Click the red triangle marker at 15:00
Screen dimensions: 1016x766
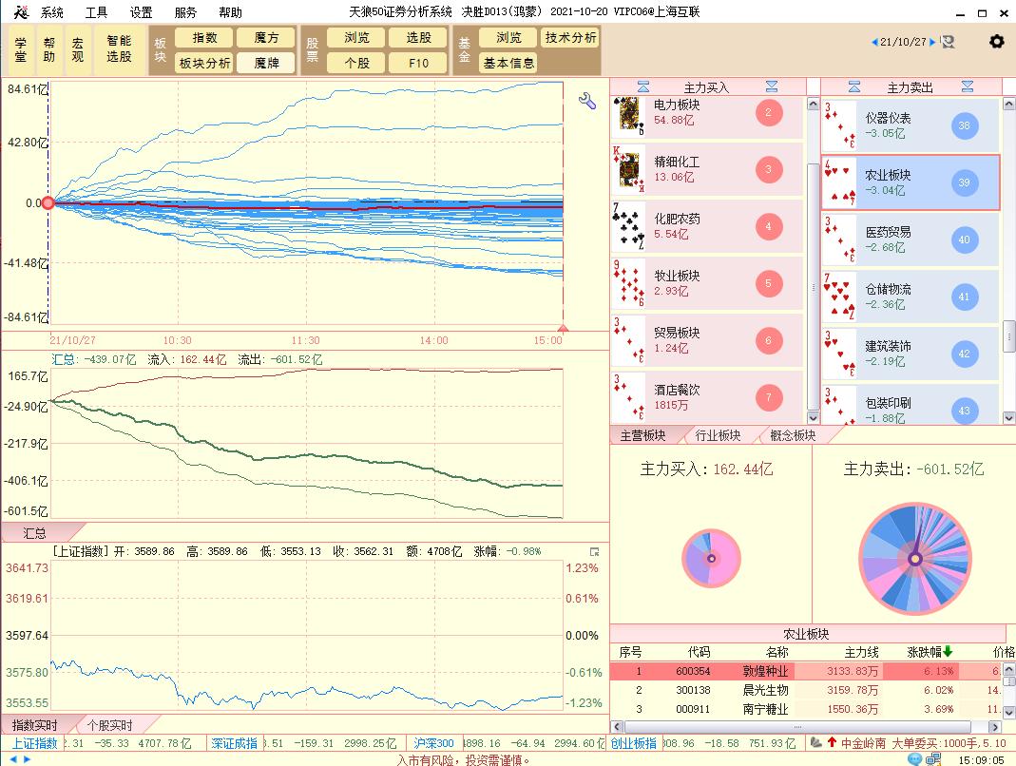point(563,328)
